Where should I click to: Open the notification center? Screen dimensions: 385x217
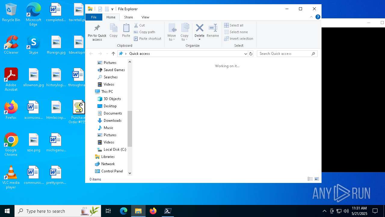point(375,211)
